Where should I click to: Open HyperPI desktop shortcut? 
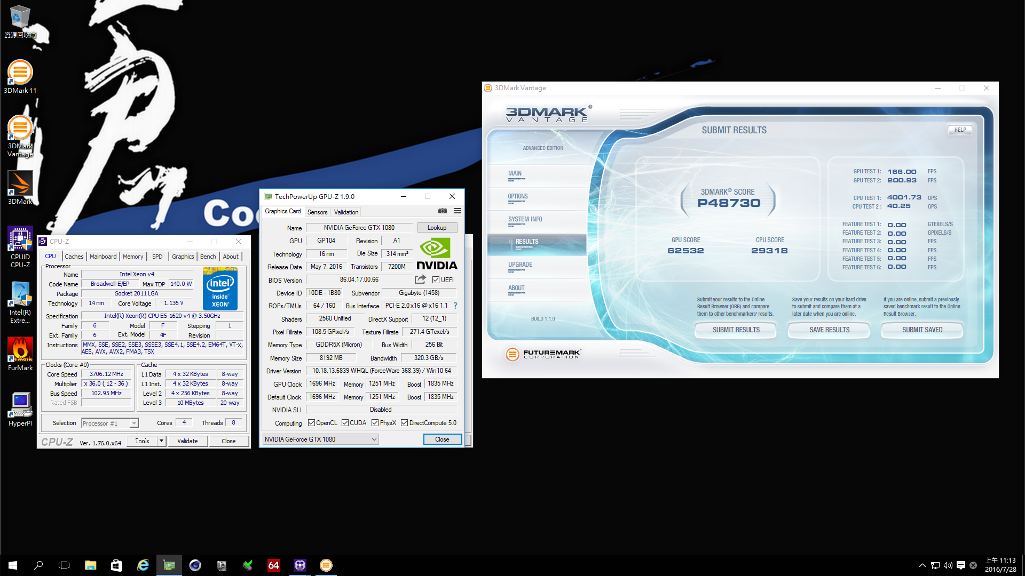[x=20, y=409]
